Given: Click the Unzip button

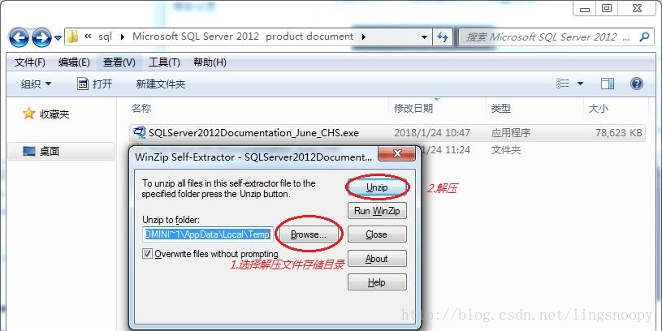Looking at the screenshot, I should click(377, 187).
